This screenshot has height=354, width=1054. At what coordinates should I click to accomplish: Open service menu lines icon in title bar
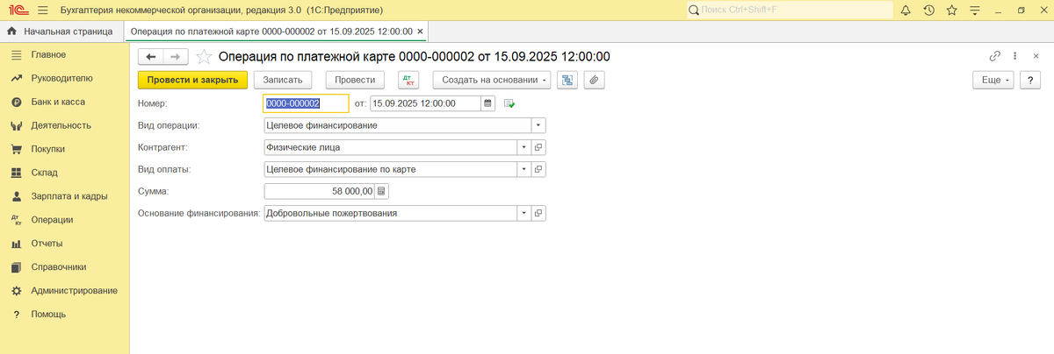point(975,10)
